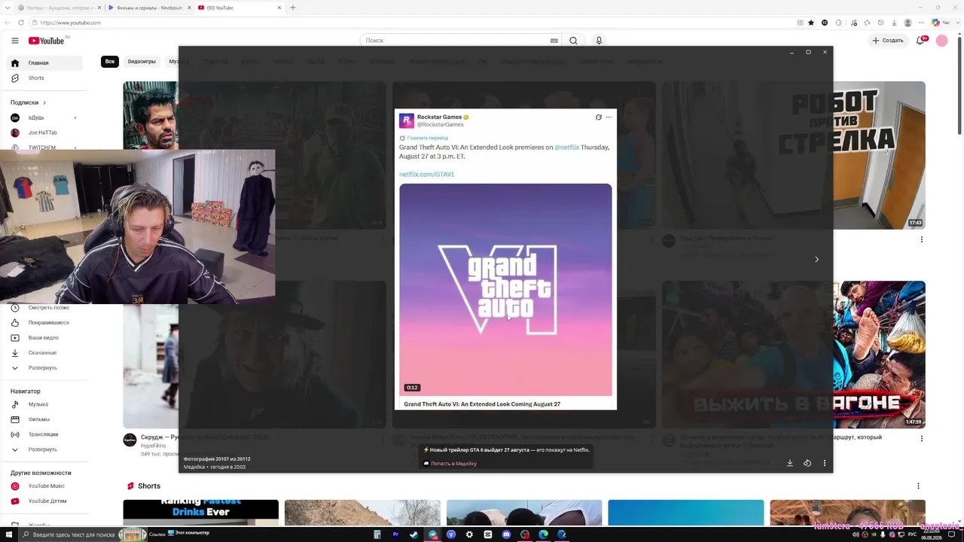The width and height of the screenshot is (964, 542).
Task: Play the Grand Theft Auto VI video
Action: coord(505,290)
